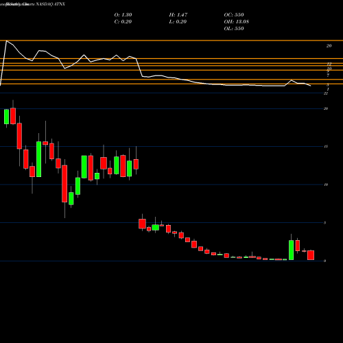343x343 pixels.
Task: Click the 0 label on candlestick price axis
Action: [x=325, y=261]
